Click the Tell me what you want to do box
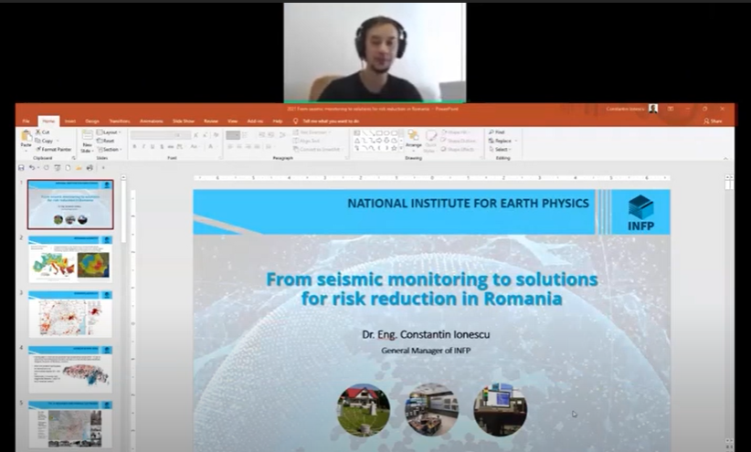Viewport: 751px width, 452px height. 331,121
